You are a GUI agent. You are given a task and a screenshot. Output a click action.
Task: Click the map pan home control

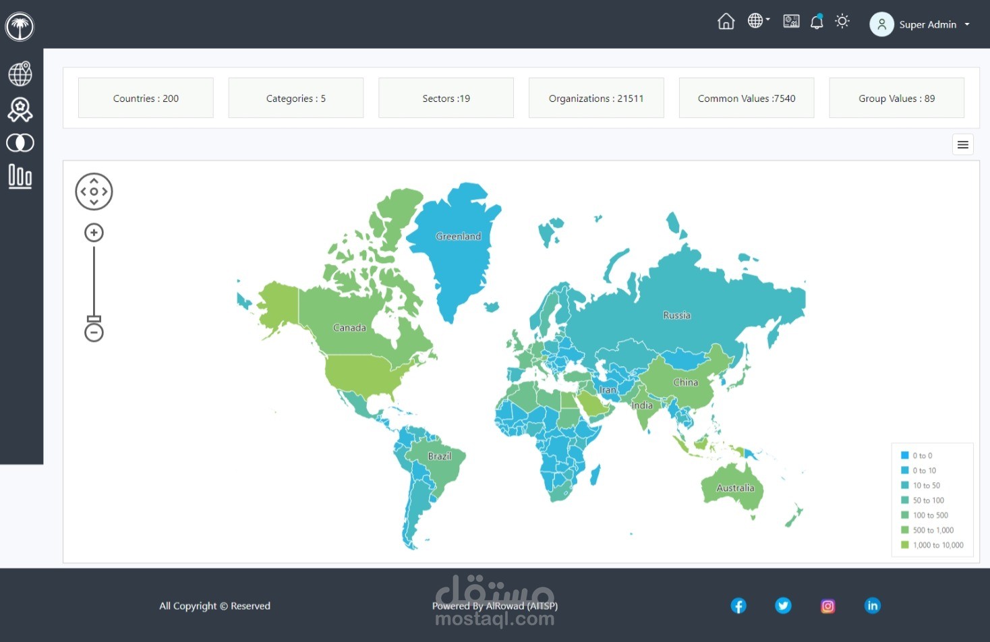[x=94, y=192]
